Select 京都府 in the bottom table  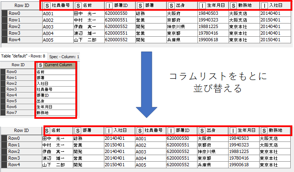coord(212,145)
